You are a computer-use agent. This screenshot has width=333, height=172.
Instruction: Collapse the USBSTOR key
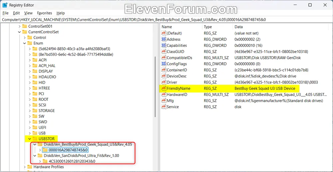pos(30,139)
